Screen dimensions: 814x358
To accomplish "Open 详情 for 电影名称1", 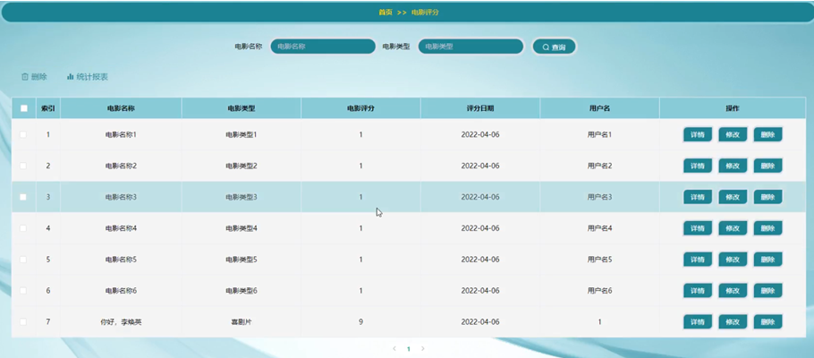I will pos(697,134).
